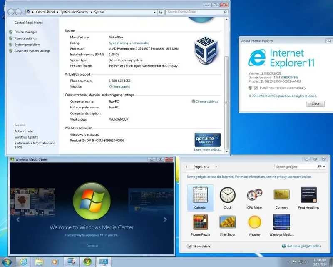Viewport: 333px width, 267px height.
Task: Click System and Security in the breadcrumb
Action: [x=75, y=12]
